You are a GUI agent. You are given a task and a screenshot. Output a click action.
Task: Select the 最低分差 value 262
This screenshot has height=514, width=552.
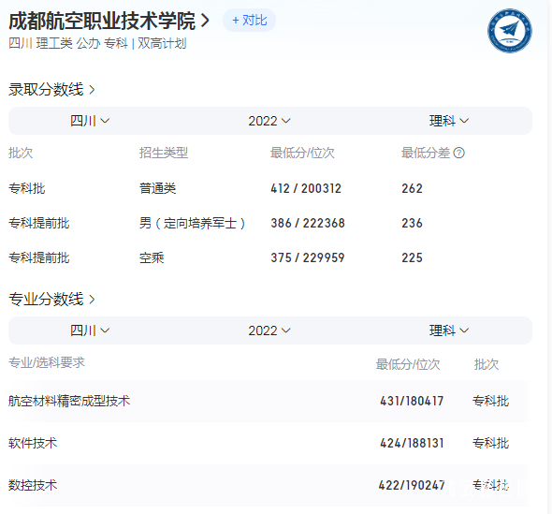click(412, 188)
